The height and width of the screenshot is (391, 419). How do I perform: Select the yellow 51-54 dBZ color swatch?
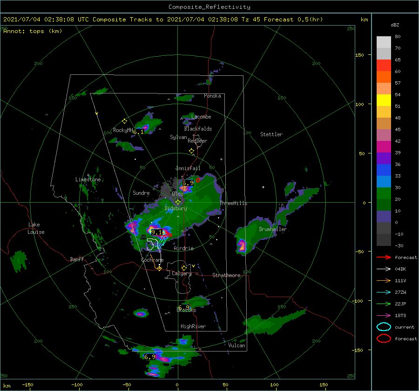tap(384, 100)
